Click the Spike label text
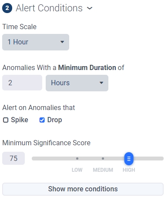The width and height of the screenshot is (168, 197). click(20, 120)
